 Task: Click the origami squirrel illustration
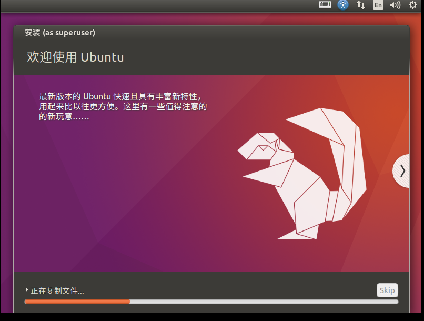pyautogui.click(x=302, y=174)
